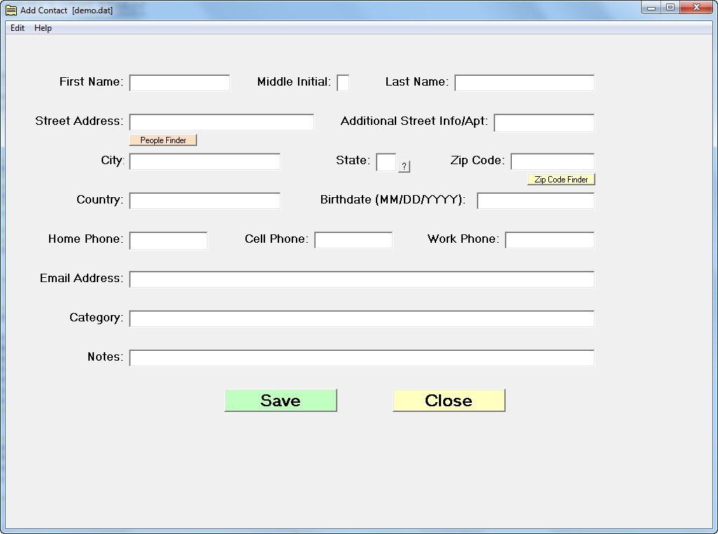Open the Help menu
This screenshot has width=718, height=534.
pyautogui.click(x=43, y=28)
